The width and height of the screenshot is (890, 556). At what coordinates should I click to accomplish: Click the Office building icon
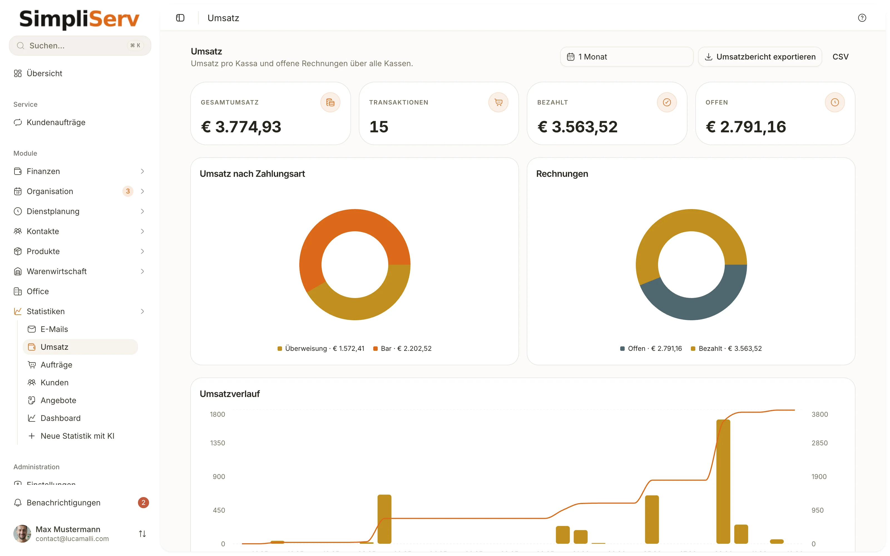[18, 292]
